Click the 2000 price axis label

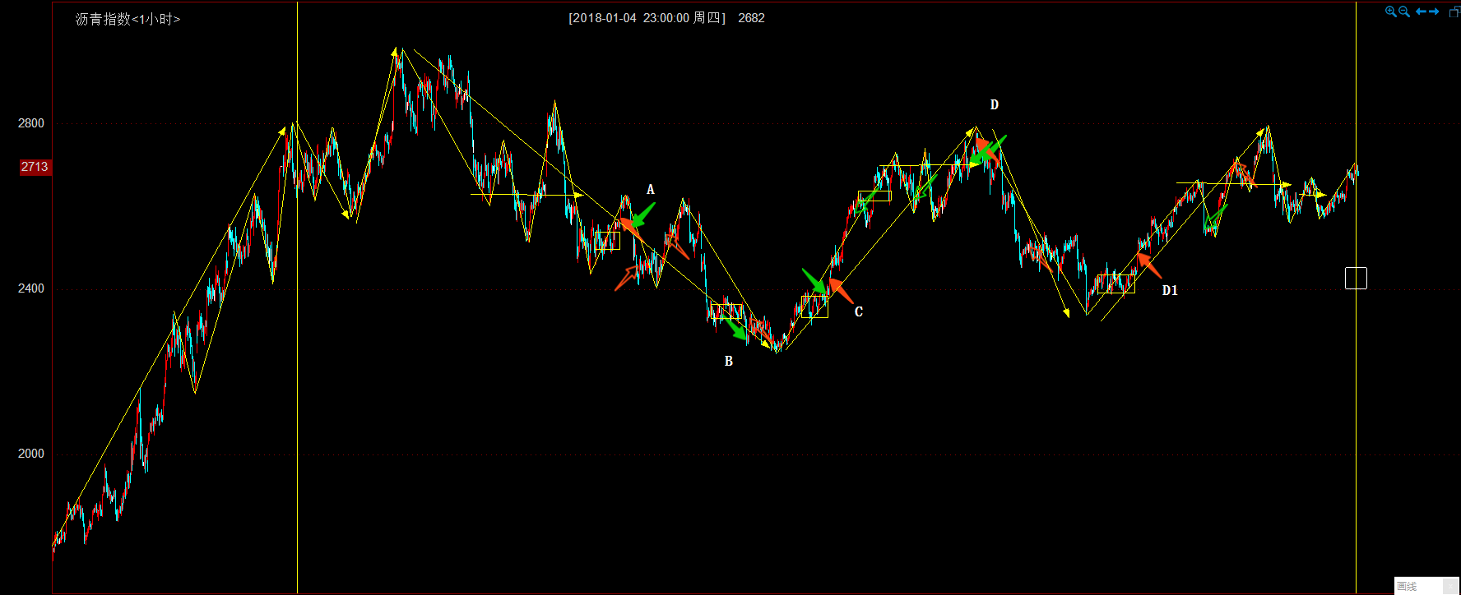(31, 454)
